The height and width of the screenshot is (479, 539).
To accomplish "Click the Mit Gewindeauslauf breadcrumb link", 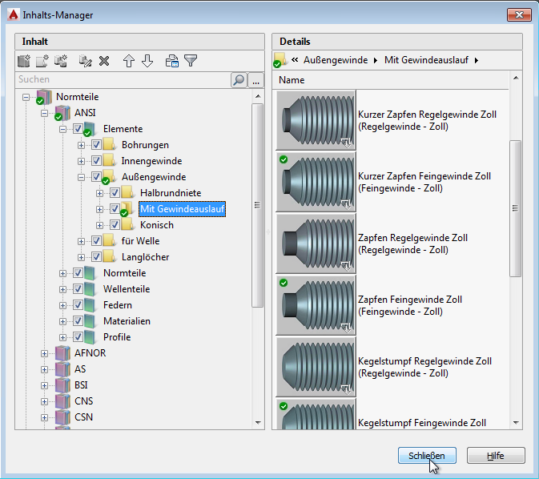I will 426,60.
